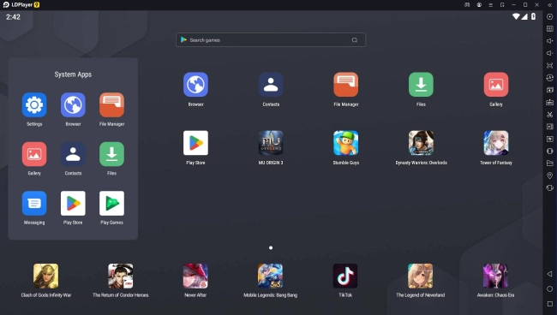Click the Search games field
Viewport: 557px width, 315px height.
click(270, 40)
